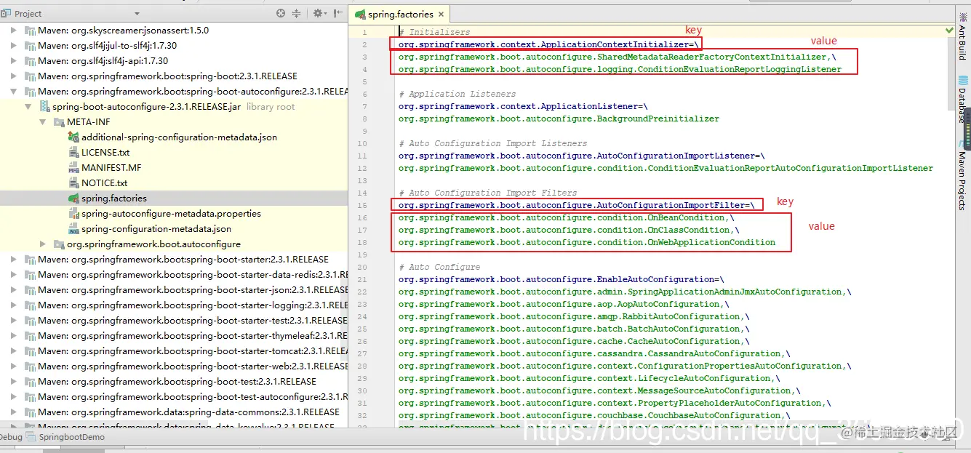Click library icon of Maven jsonassert:1.5.0

click(30, 31)
